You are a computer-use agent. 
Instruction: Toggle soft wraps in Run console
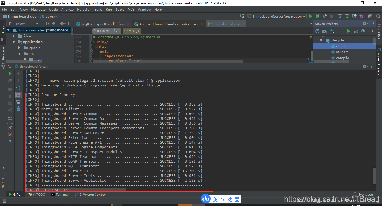(18, 88)
